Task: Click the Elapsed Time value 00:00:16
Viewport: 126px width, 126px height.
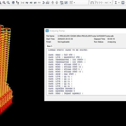Action: (x=111, y=39)
